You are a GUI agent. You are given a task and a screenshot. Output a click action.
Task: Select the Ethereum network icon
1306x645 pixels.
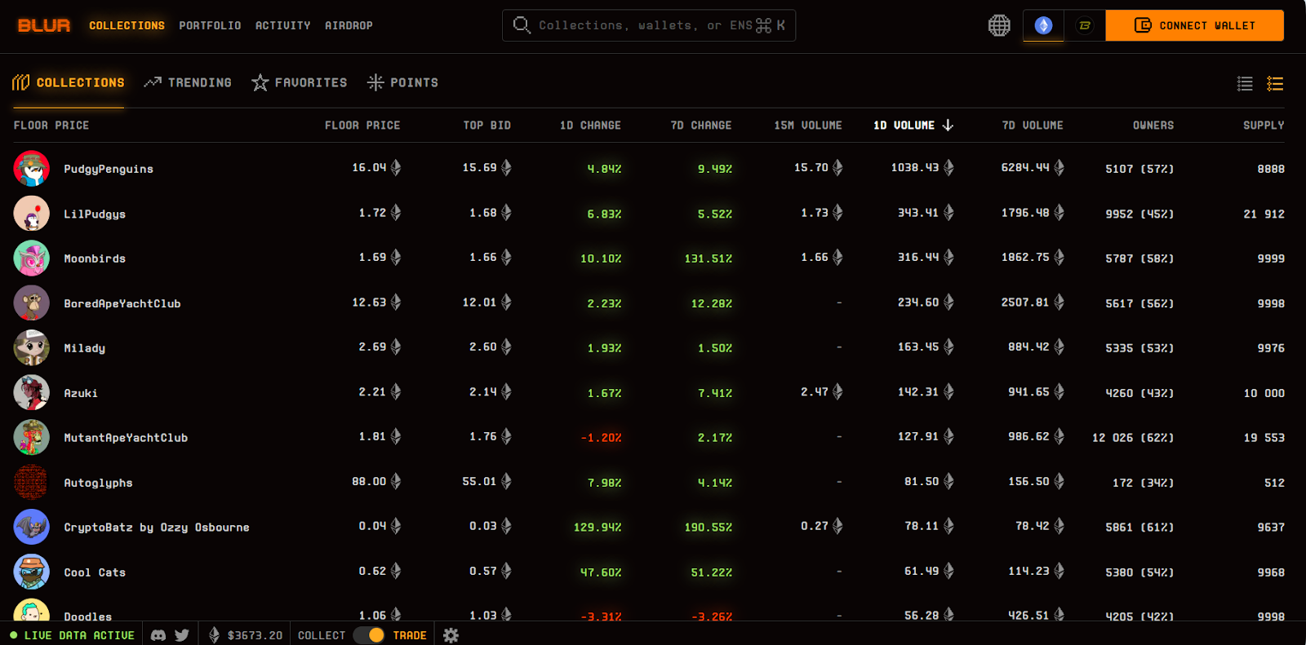[1043, 25]
